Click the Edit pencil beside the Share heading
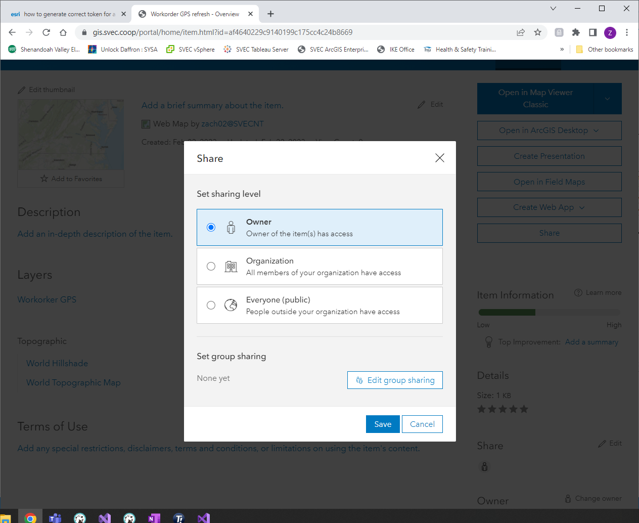 coord(603,443)
